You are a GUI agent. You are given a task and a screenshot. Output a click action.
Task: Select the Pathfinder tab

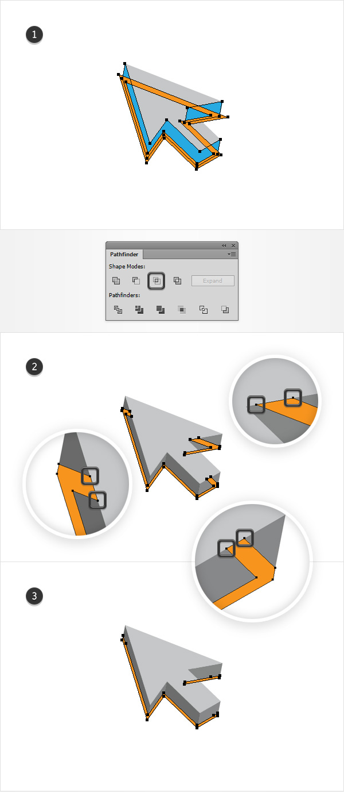coord(124,254)
